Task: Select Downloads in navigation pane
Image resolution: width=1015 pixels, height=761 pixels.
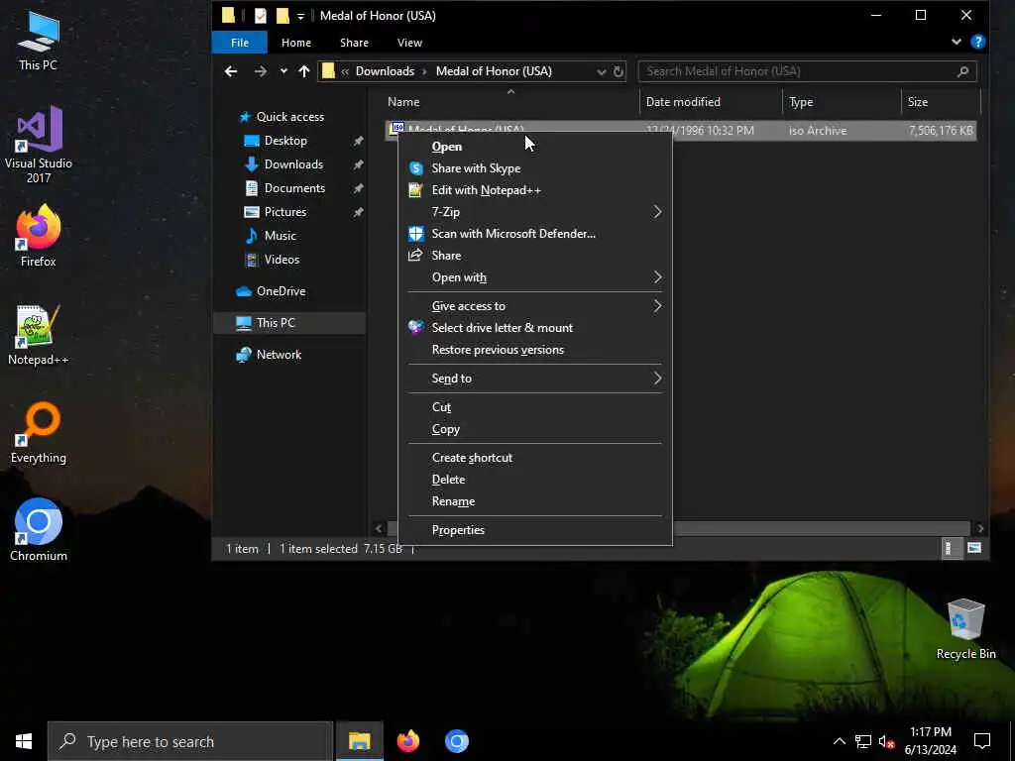Action: 292,164
